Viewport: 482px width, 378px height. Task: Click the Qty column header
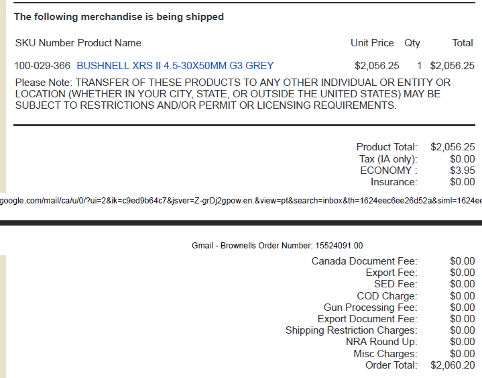click(x=412, y=43)
